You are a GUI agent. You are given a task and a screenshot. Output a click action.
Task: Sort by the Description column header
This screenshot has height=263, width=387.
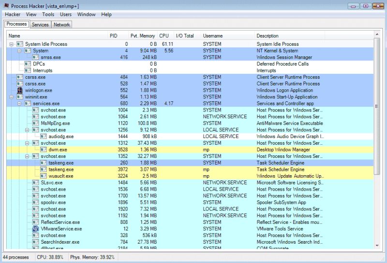pyautogui.click(x=290, y=36)
